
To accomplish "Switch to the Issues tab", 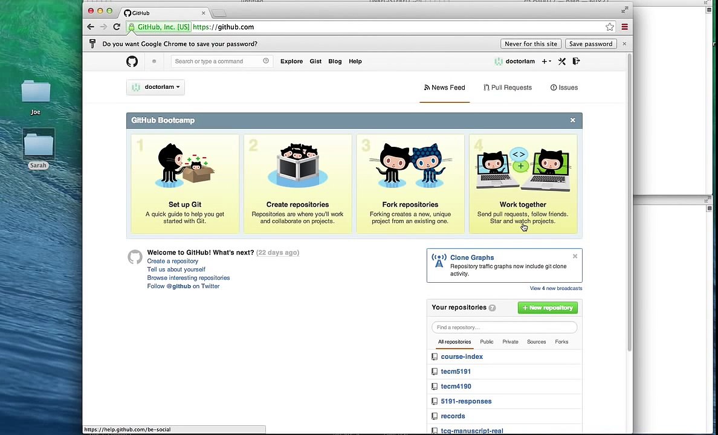I will click(x=564, y=88).
